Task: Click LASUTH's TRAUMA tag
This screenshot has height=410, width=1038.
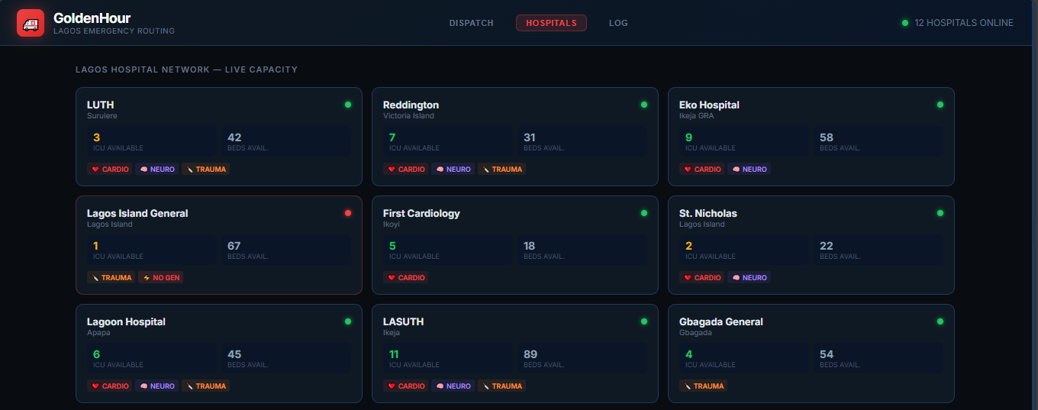Action: (x=501, y=386)
